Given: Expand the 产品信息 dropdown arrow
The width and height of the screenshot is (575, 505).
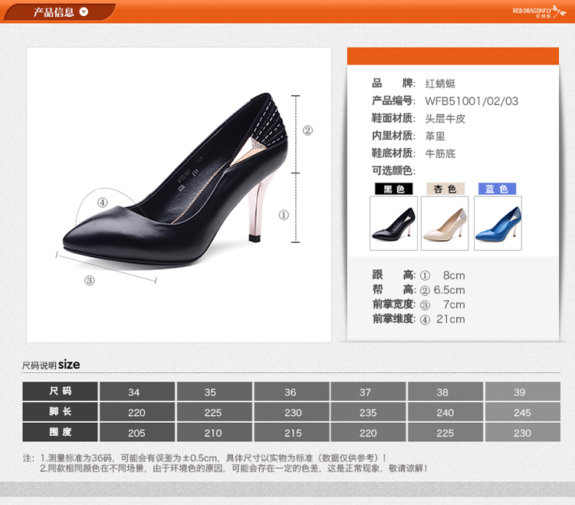Looking at the screenshot, I should coord(84,12).
